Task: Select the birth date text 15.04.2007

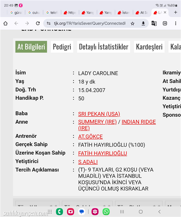Action: point(92,90)
